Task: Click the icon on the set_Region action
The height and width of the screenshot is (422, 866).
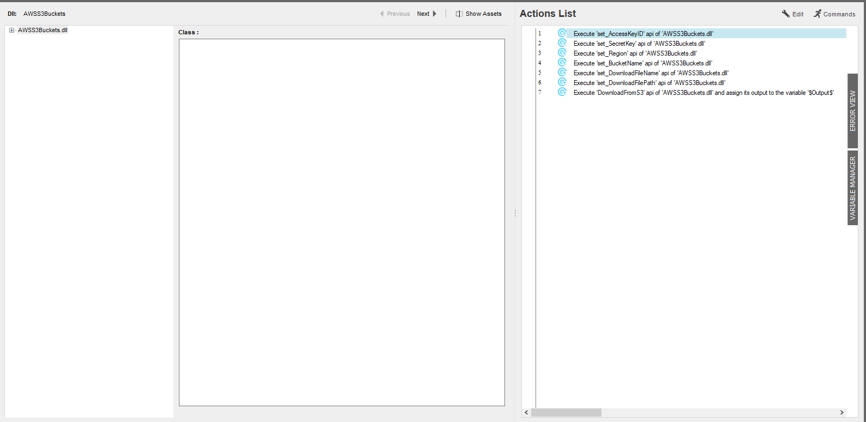Action: coord(562,53)
